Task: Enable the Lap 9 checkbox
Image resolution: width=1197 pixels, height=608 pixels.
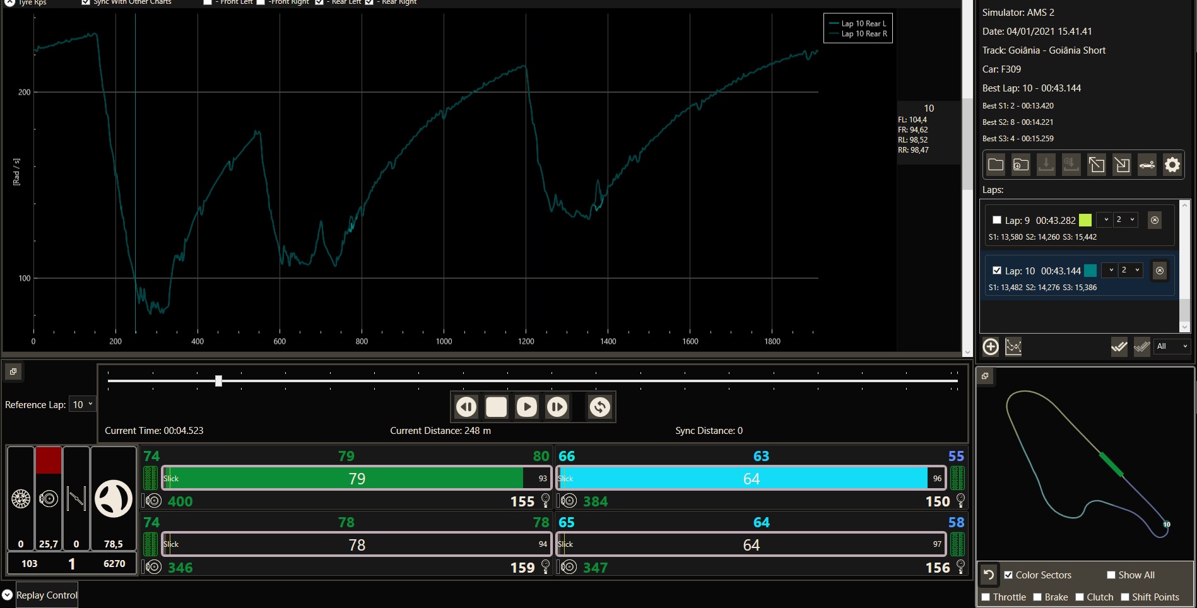Action: [997, 220]
